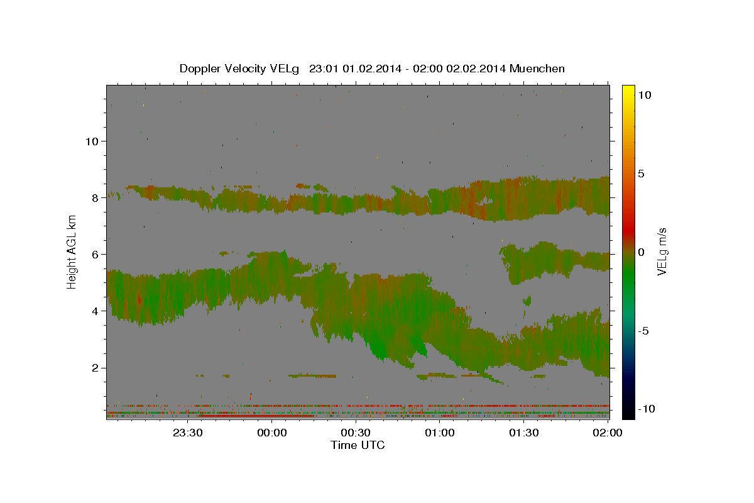Click the 23:30 time tick label

click(x=187, y=433)
